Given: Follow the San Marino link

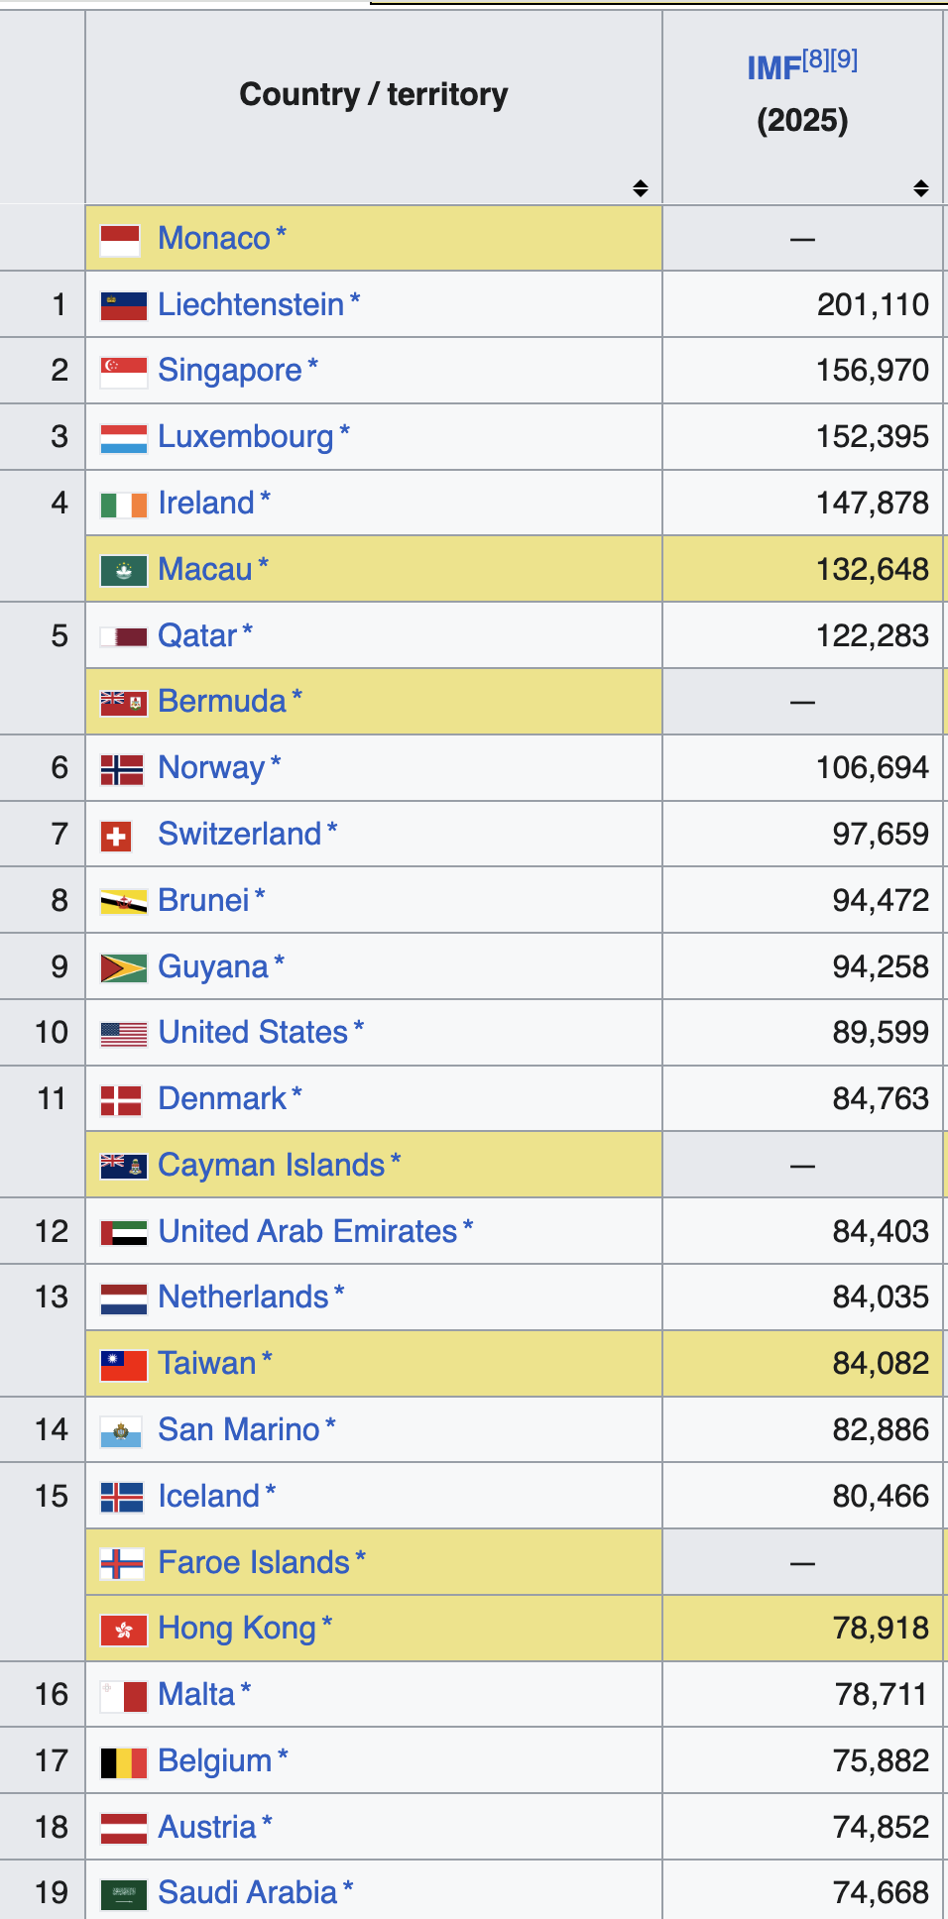Looking at the screenshot, I should pyautogui.click(x=239, y=1430).
